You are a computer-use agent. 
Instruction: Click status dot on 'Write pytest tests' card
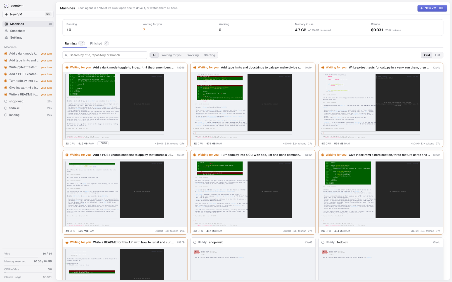click(x=323, y=67)
